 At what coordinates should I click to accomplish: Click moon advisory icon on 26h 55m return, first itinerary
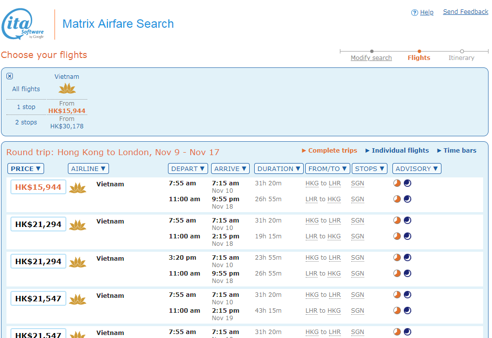click(x=408, y=199)
